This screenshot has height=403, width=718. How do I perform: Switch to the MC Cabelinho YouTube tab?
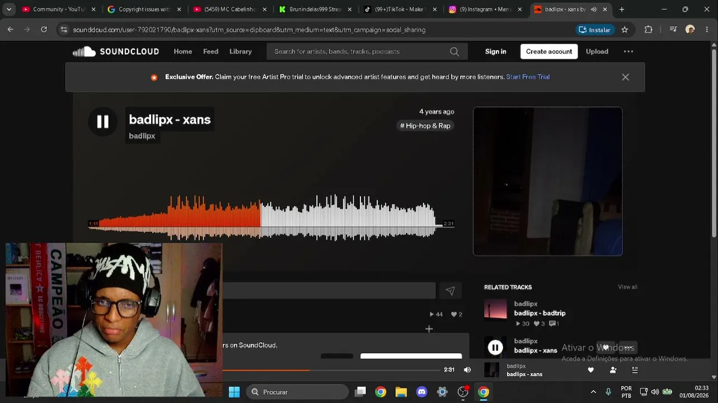tap(229, 10)
